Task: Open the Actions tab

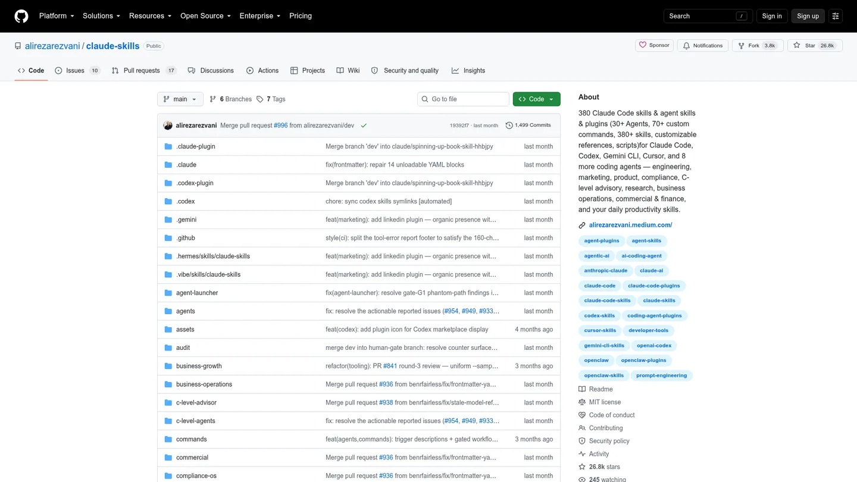Action: point(262,71)
